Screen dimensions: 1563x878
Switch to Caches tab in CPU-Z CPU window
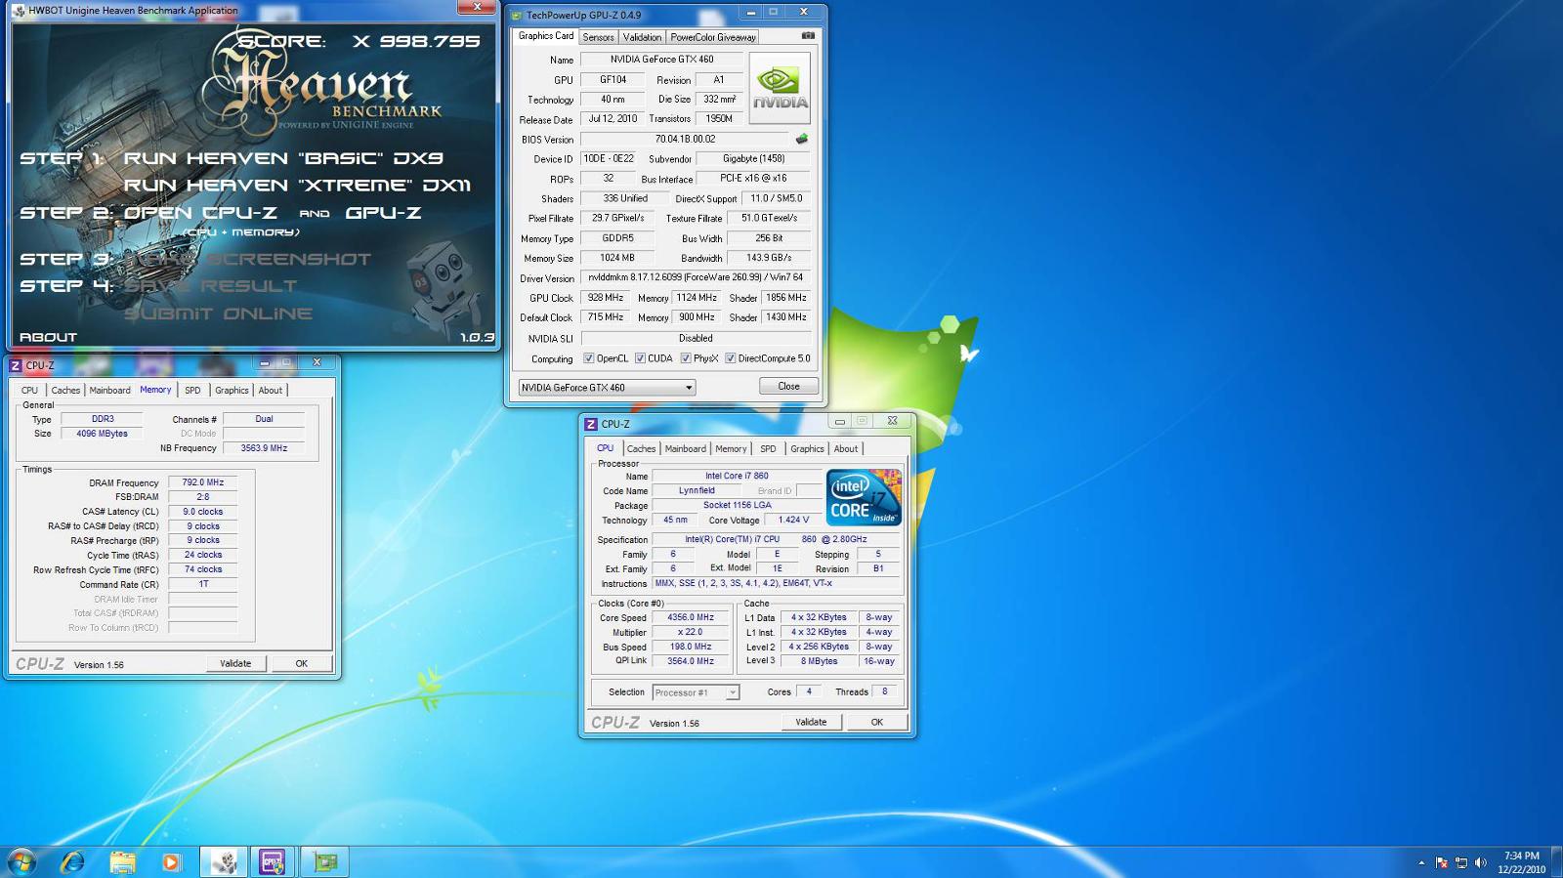point(641,449)
